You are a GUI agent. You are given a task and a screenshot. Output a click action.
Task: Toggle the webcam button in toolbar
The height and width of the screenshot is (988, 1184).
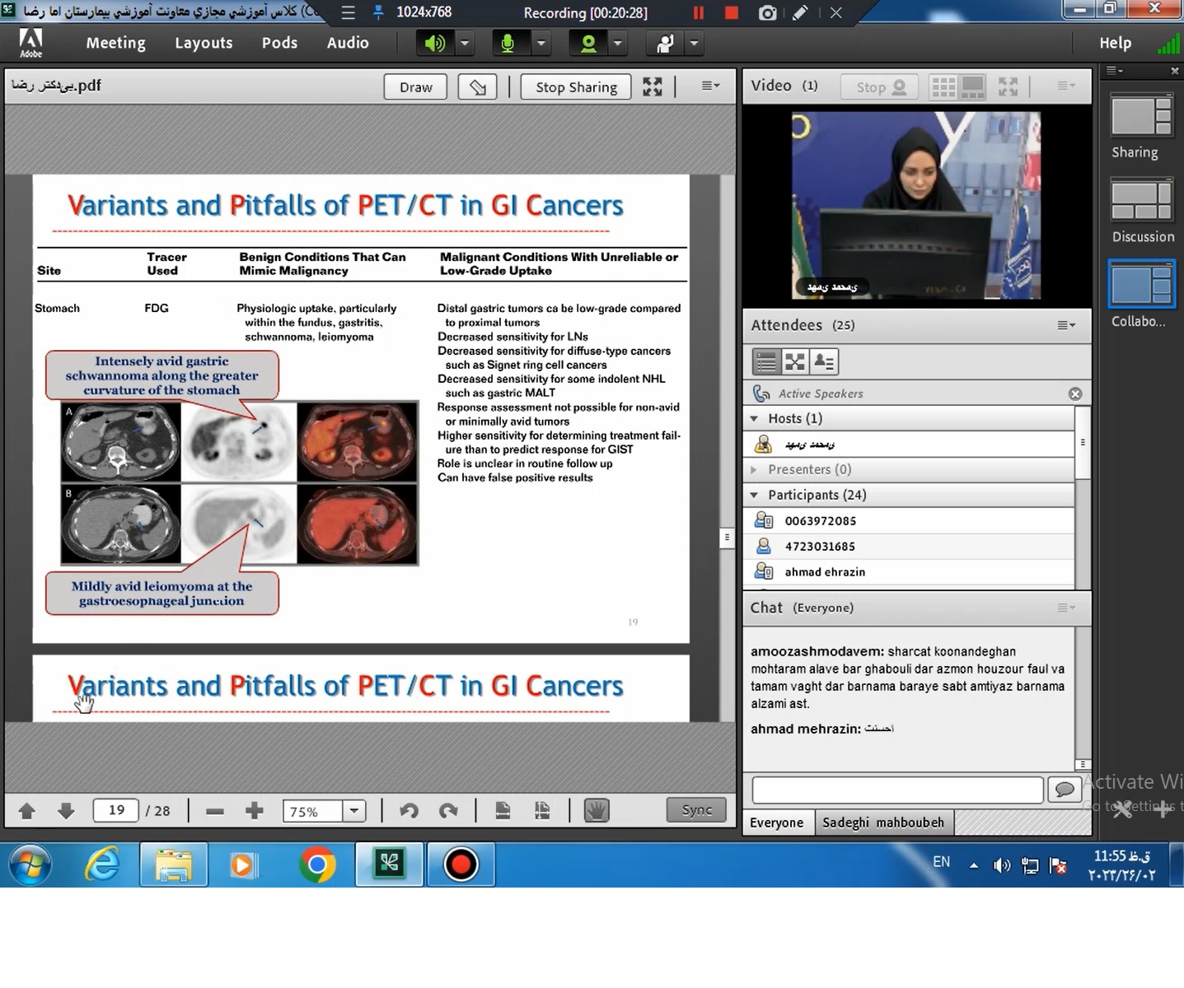pyautogui.click(x=588, y=44)
